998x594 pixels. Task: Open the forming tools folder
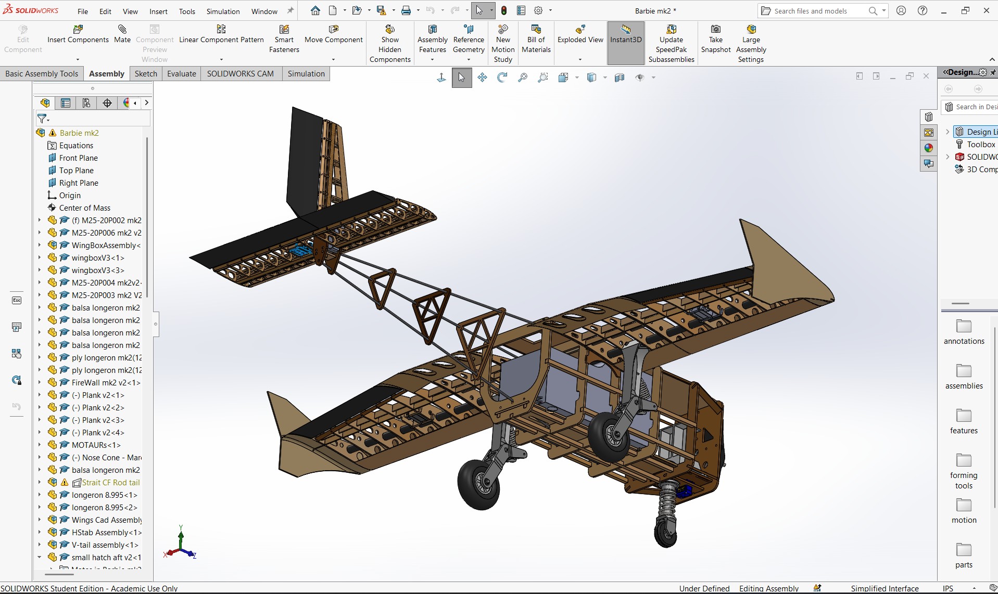coord(964,471)
